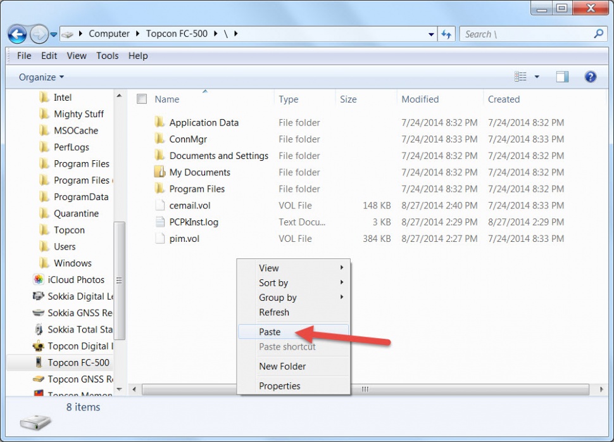Screen dimensions: 614x442
Task: Sort by the Created column header
Action: (504, 99)
